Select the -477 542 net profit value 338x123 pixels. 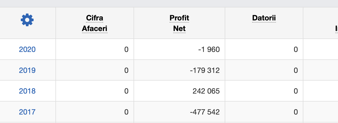[205, 112]
